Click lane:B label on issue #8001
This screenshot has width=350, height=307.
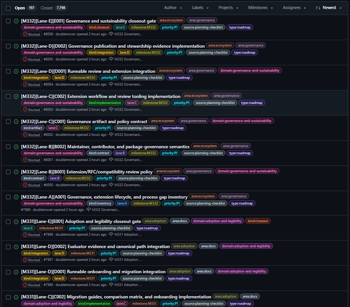[x=120, y=153]
